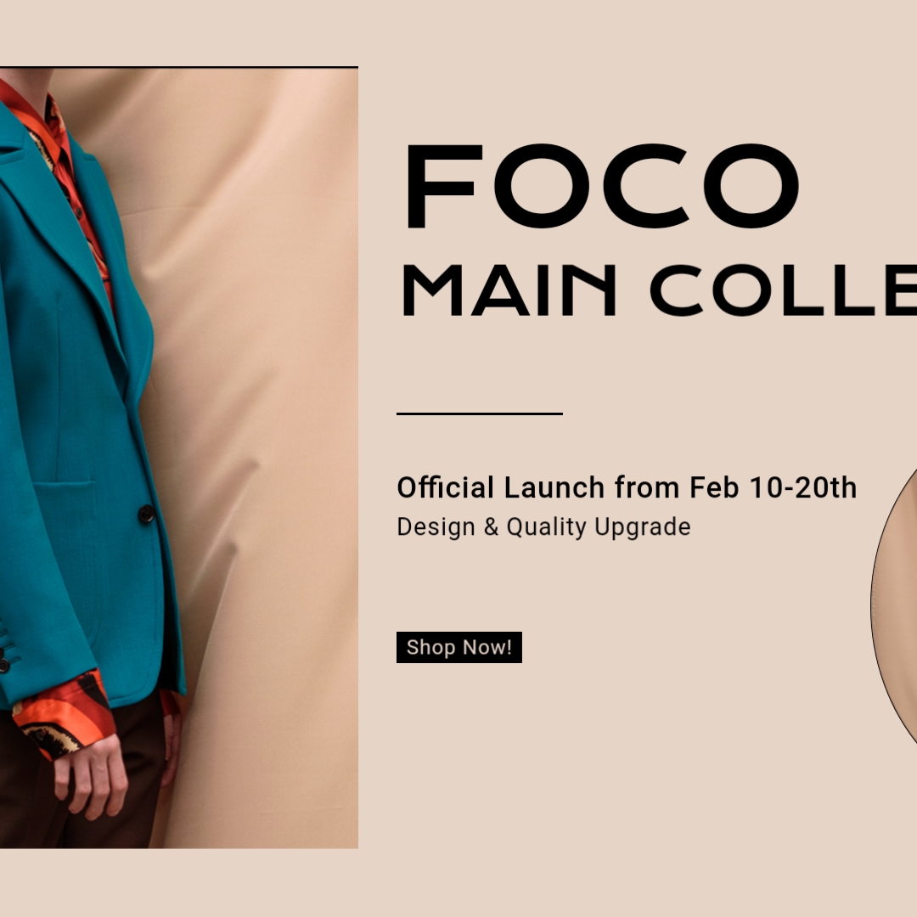Click the Shop Now! button
The width and height of the screenshot is (917, 917).
(459, 647)
